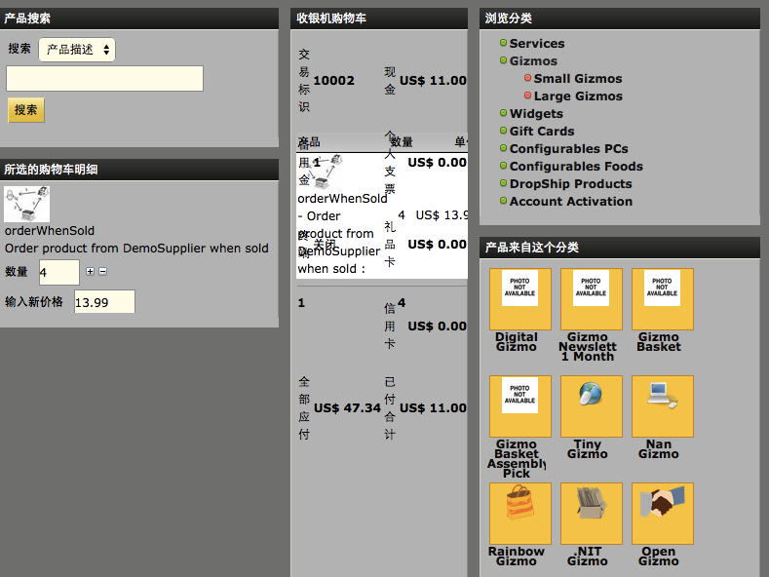
Task: Select the Open Gizmo handshake icon
Action: pyautogui.click(x=662, y=513)
